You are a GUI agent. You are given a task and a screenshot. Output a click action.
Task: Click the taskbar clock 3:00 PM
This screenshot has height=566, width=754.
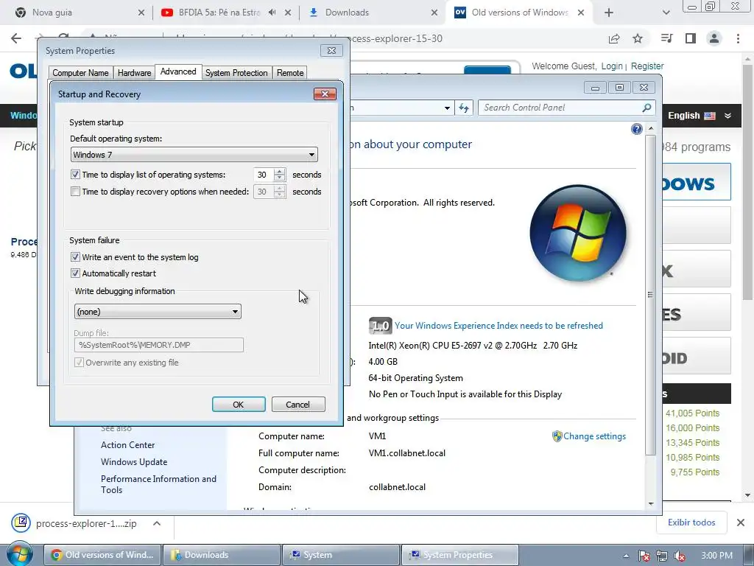[716, 556]
